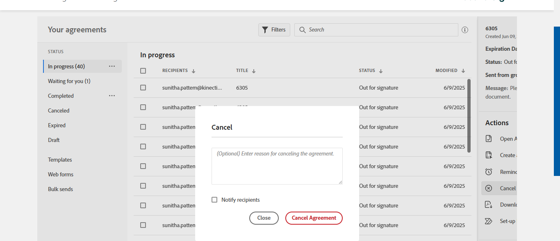Click the cancellation reason text box
Screen dimensions: 560x241
(277, 166)
